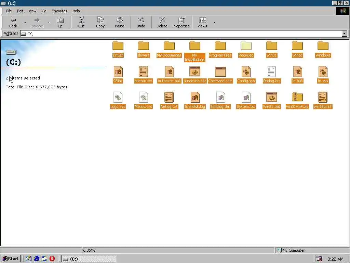Select the Program Files folder

[x=220, y=49]
